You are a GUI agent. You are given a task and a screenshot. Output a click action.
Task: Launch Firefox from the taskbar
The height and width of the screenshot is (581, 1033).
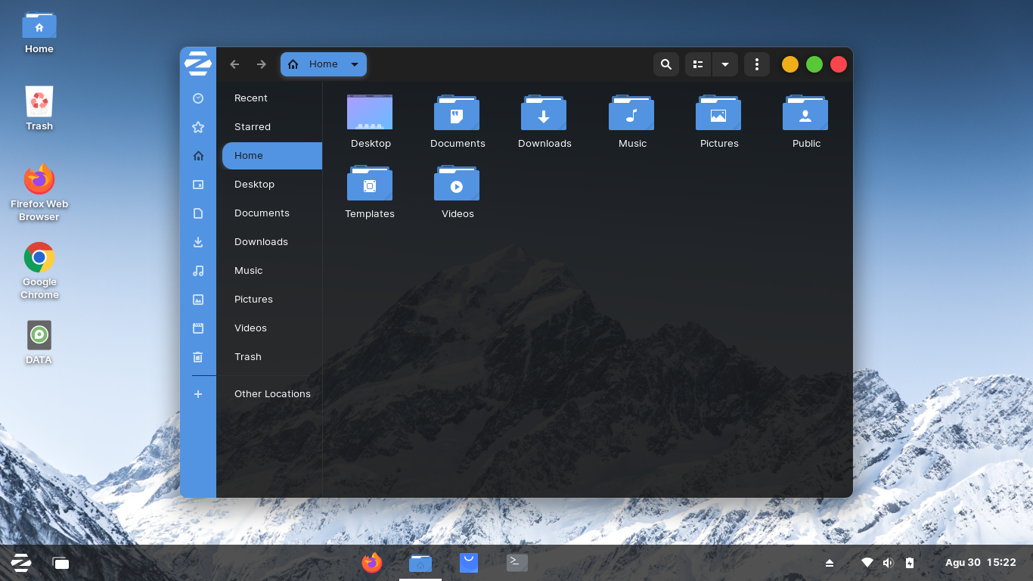point(372,563)
